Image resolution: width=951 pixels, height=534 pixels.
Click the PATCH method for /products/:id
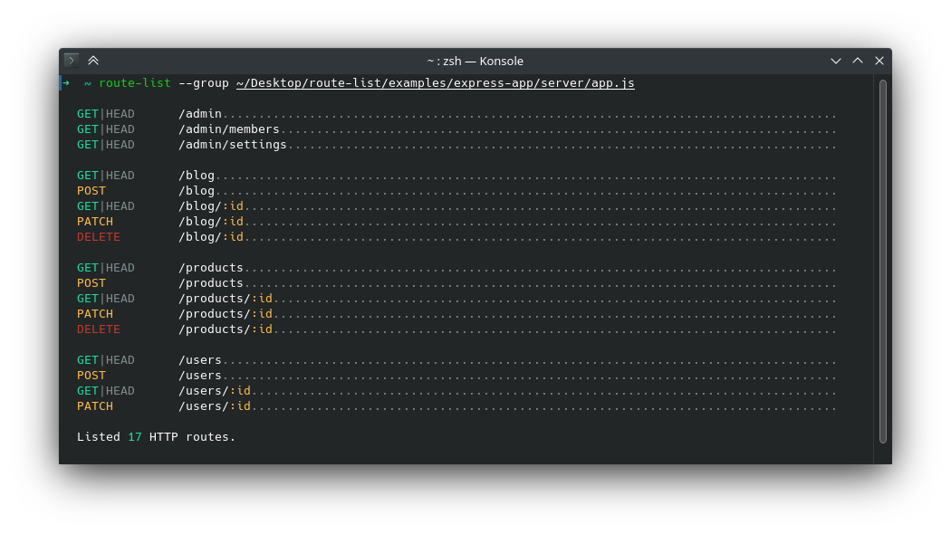(x=94, y=313)
